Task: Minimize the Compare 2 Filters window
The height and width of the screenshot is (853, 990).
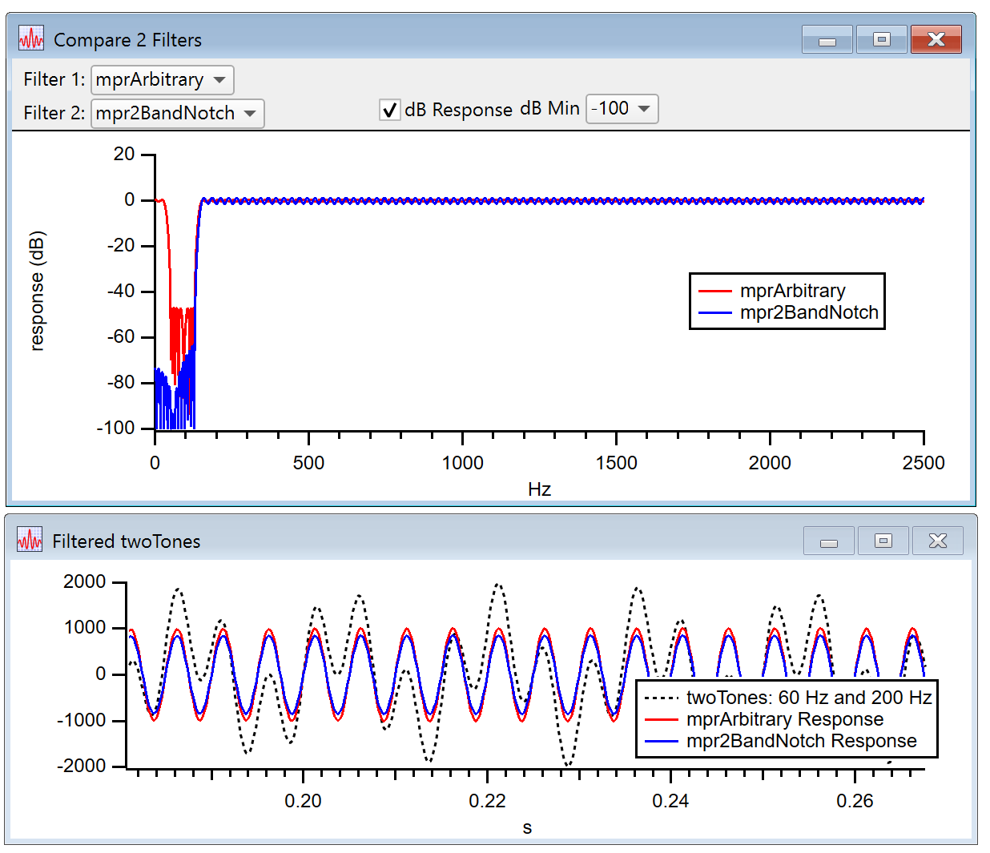Action: click(826, 38)
